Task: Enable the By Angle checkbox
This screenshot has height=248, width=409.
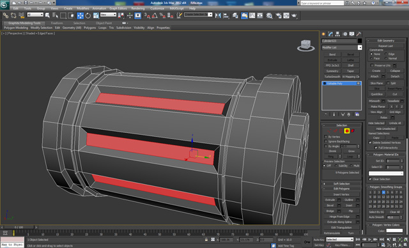Action: click(326, 146)
